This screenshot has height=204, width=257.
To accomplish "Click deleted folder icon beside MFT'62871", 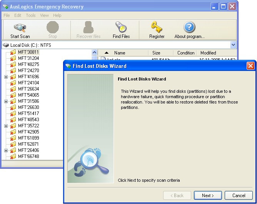I will pyautogui.click(x=13, y=144).
